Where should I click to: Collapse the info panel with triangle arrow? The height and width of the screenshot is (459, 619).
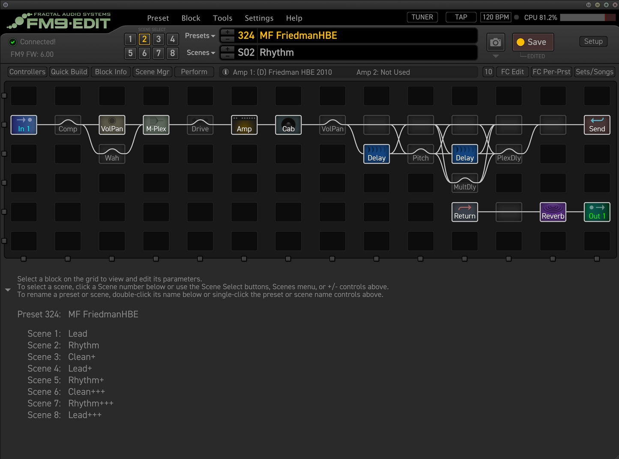coord(8,290)
